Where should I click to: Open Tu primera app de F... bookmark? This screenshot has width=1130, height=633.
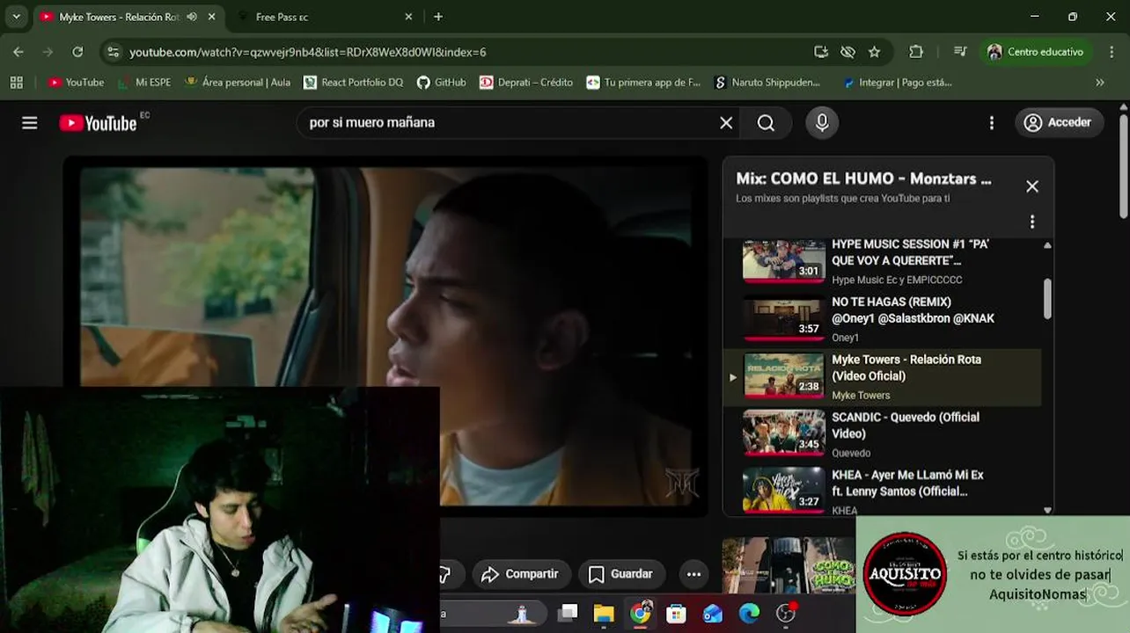(x=643, y=83)
